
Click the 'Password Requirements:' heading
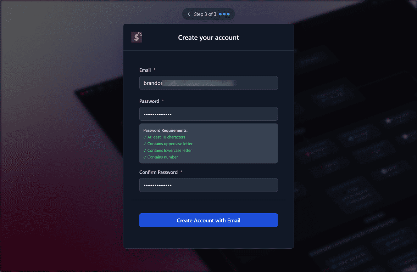pyautogui.click(x=165, y=130)
